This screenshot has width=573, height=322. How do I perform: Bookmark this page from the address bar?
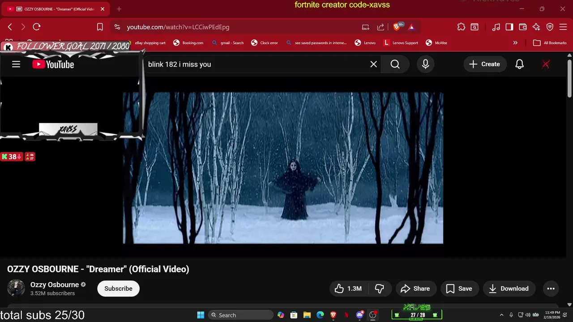tap(100, 27)
